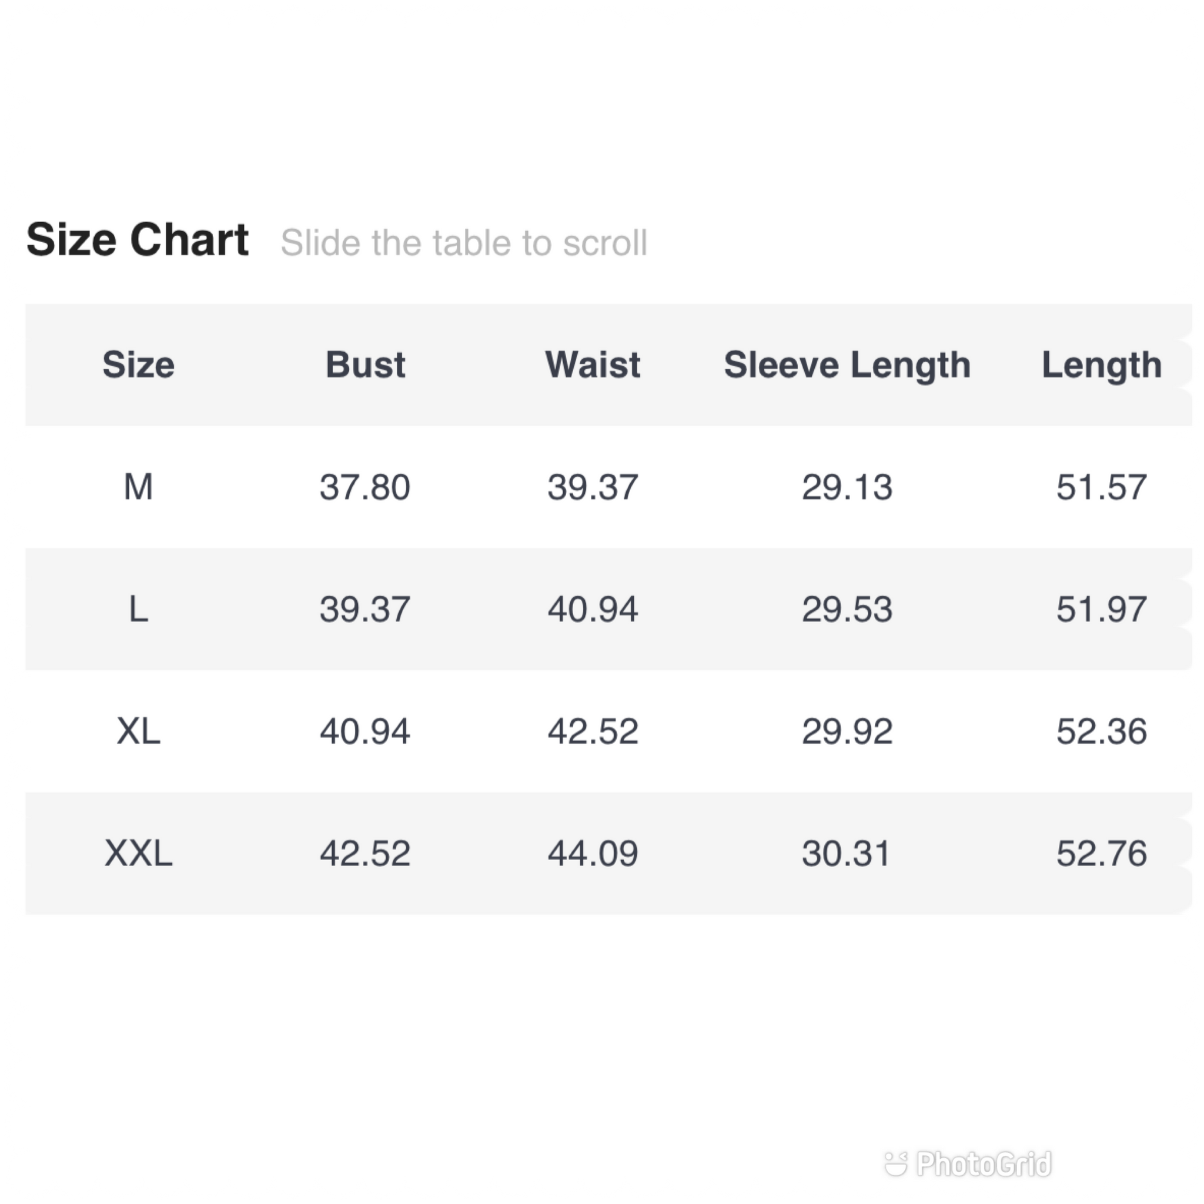The height and width of the screenshot is (1204, 1204).
Task: Click the PhotoGrid watermark logo
Action: (x=968, y=1163)
